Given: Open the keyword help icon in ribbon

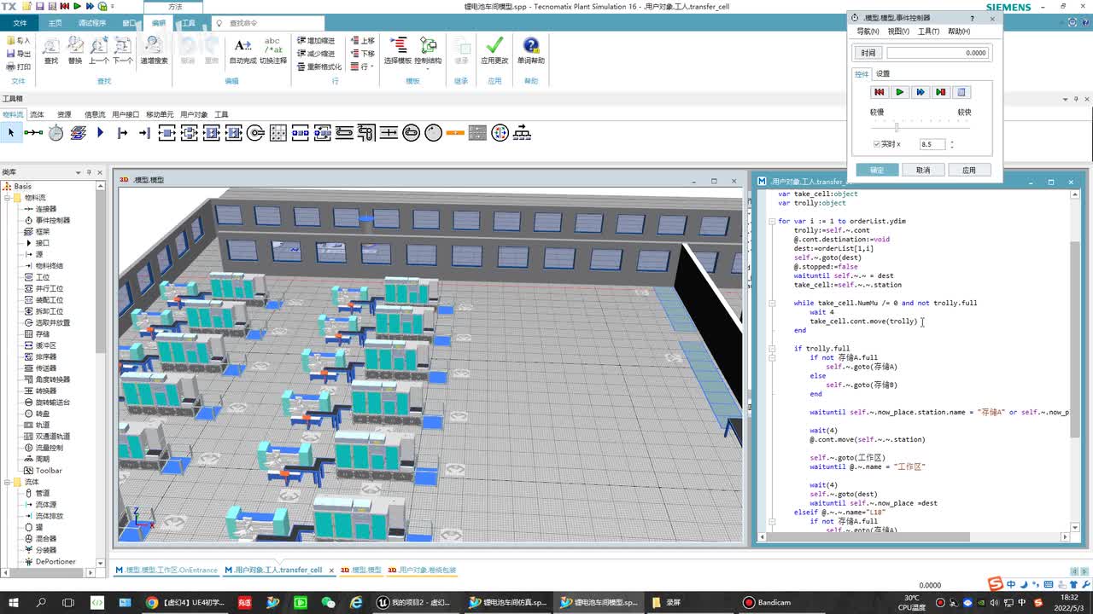Looking at the screenshot, I should click(x=531, y=50).
